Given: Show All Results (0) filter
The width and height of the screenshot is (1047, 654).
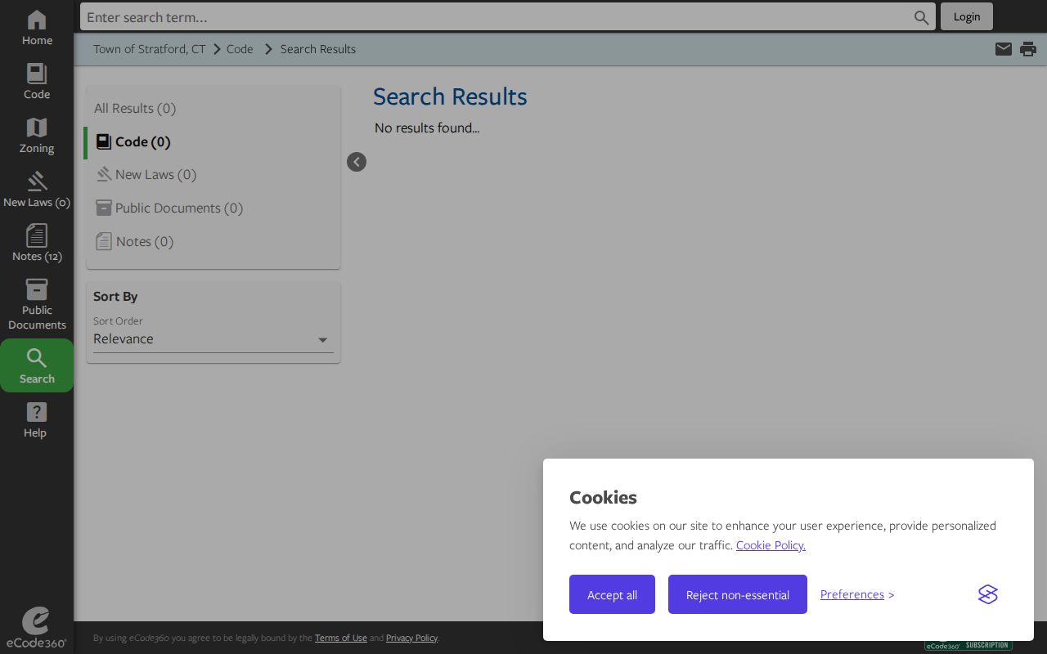Looking at the screenshot, I should [x=135, y=108].
